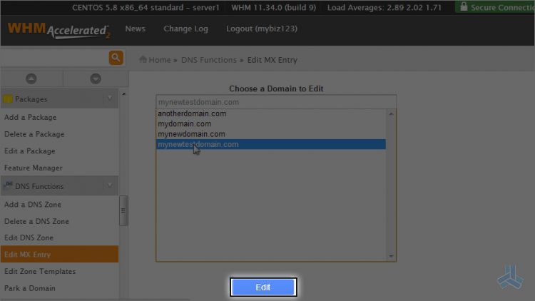This screenshot has width=535, height=301.
Task: Collapse the DNS Functions section chevron
Action: click(110, 185)
